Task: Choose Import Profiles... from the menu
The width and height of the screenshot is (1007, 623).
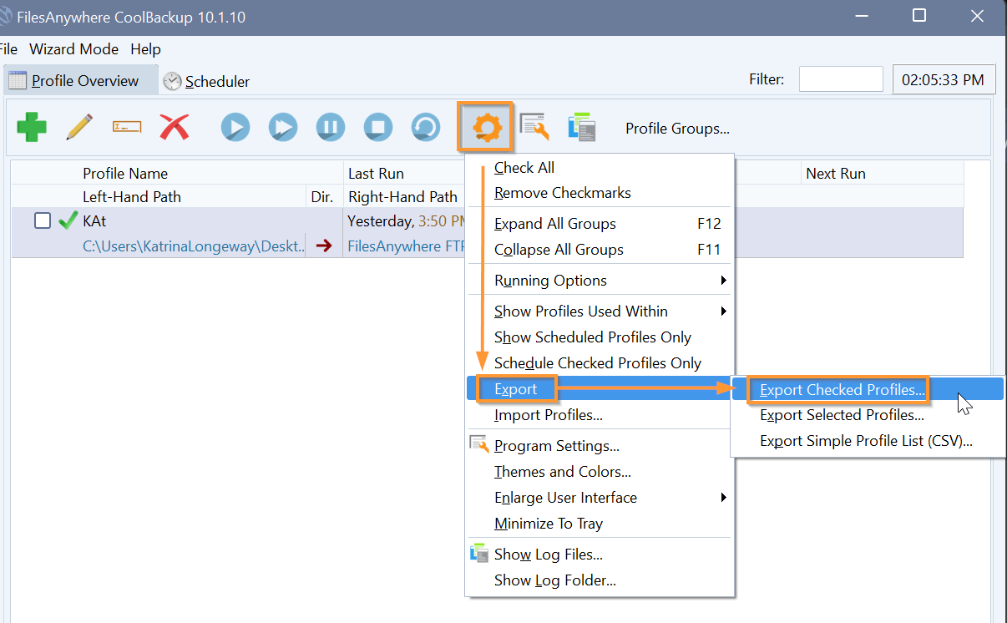Action: (x=599, y=415)
